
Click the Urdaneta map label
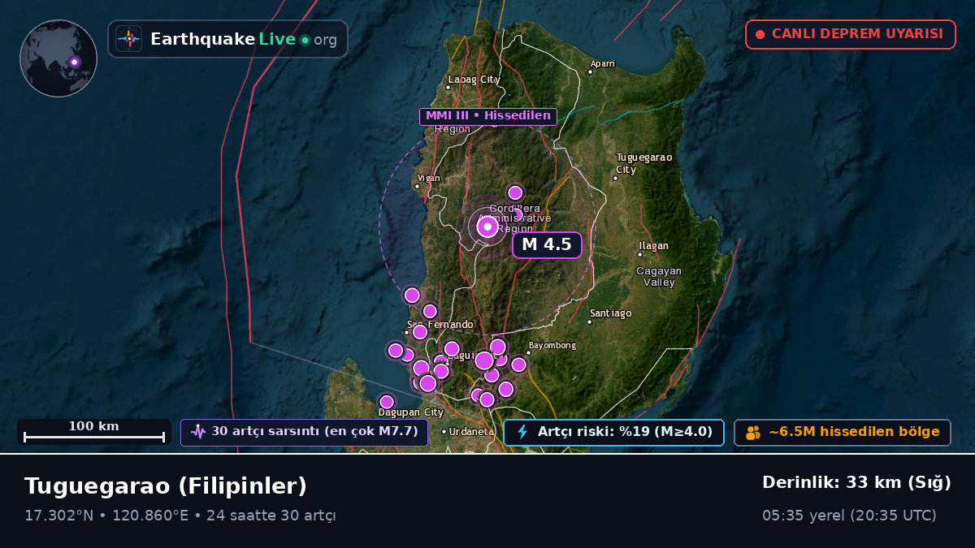pyautogui.click(x=471, y=432)
